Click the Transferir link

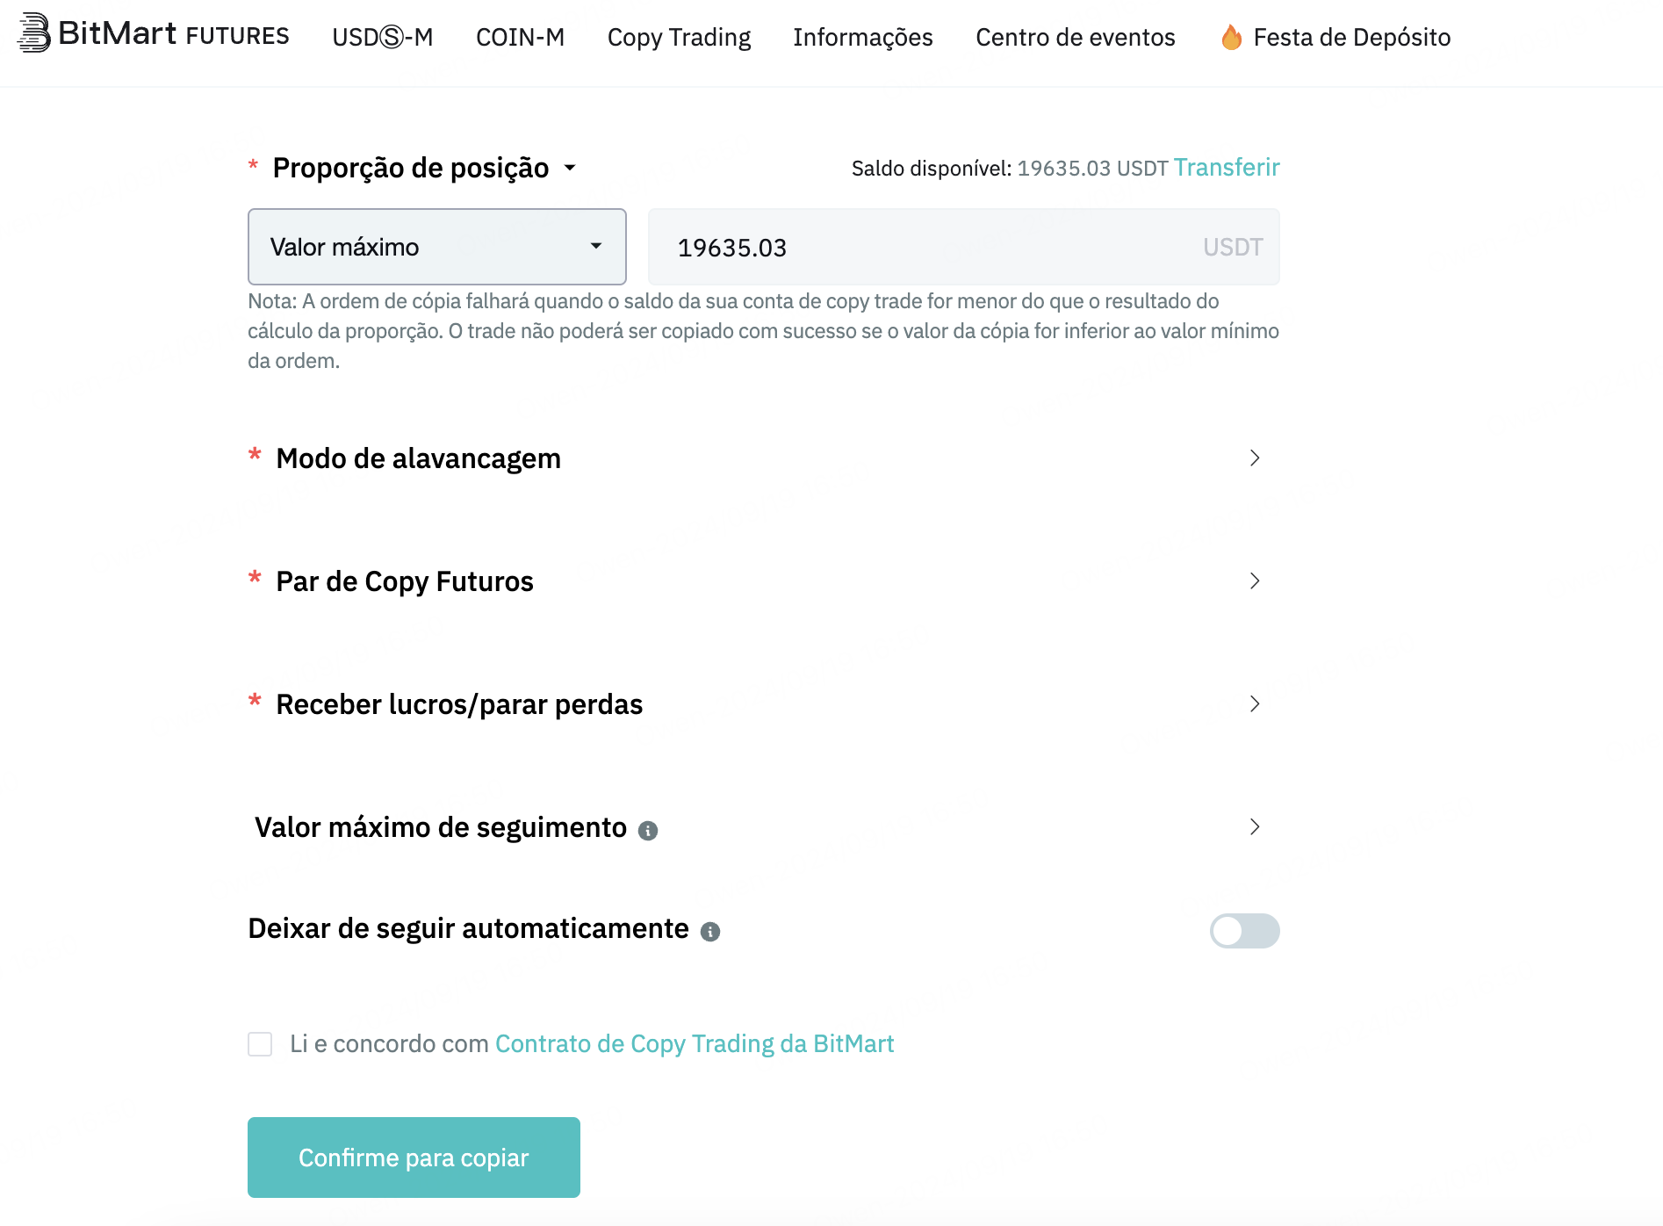tap(1227, 167)
